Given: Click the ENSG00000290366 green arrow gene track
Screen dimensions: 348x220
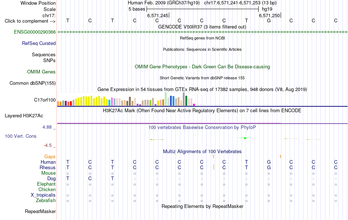Looking at the screenshot, I should (202, 32).
